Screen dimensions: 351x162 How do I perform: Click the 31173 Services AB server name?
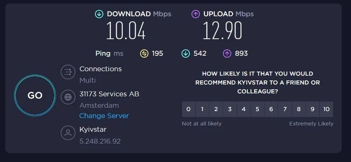[109, 94]
